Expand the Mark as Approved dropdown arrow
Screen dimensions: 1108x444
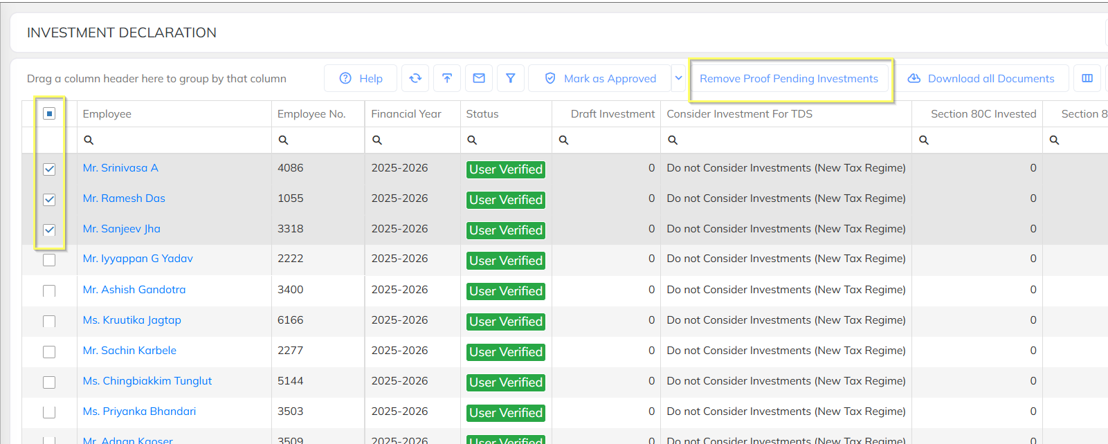pyautogui.click(x=679, y=79)
